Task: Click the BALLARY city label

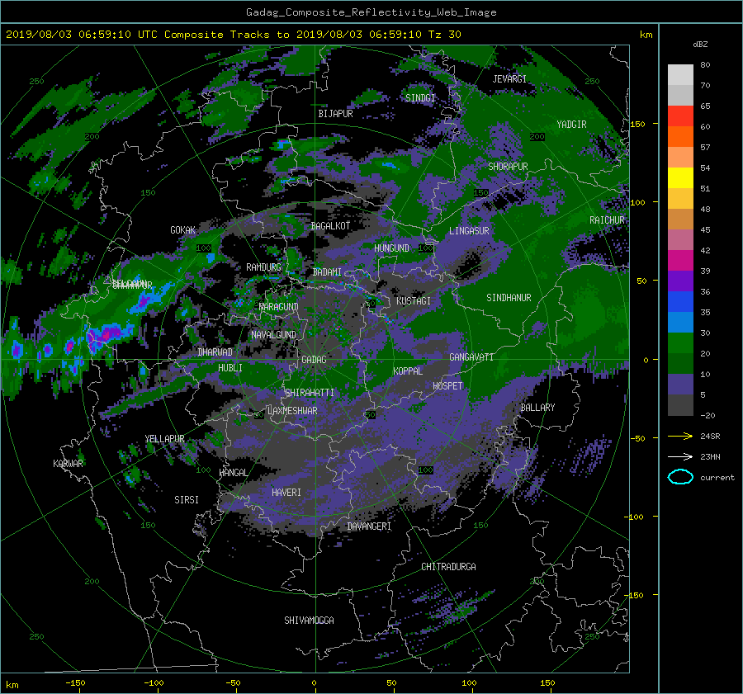Action: coord(537,408)
